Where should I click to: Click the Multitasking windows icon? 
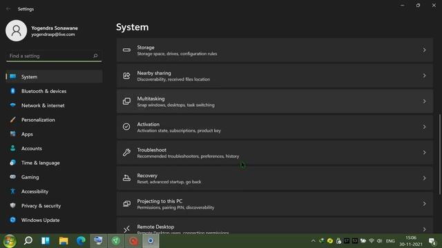[126, 101]
